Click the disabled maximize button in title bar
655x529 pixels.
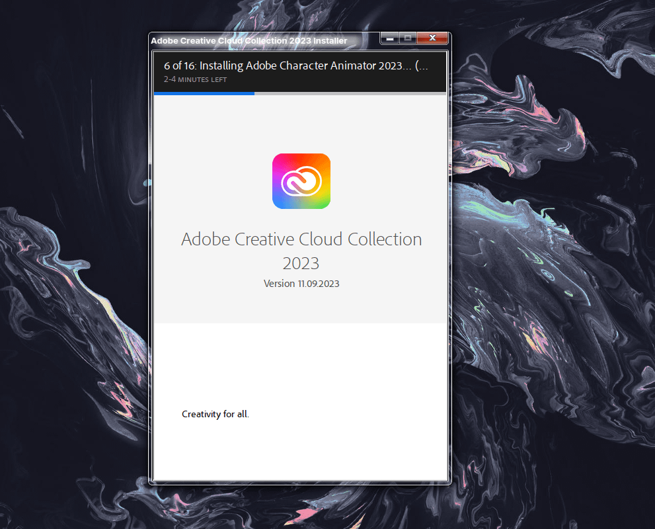click(408, 38)
